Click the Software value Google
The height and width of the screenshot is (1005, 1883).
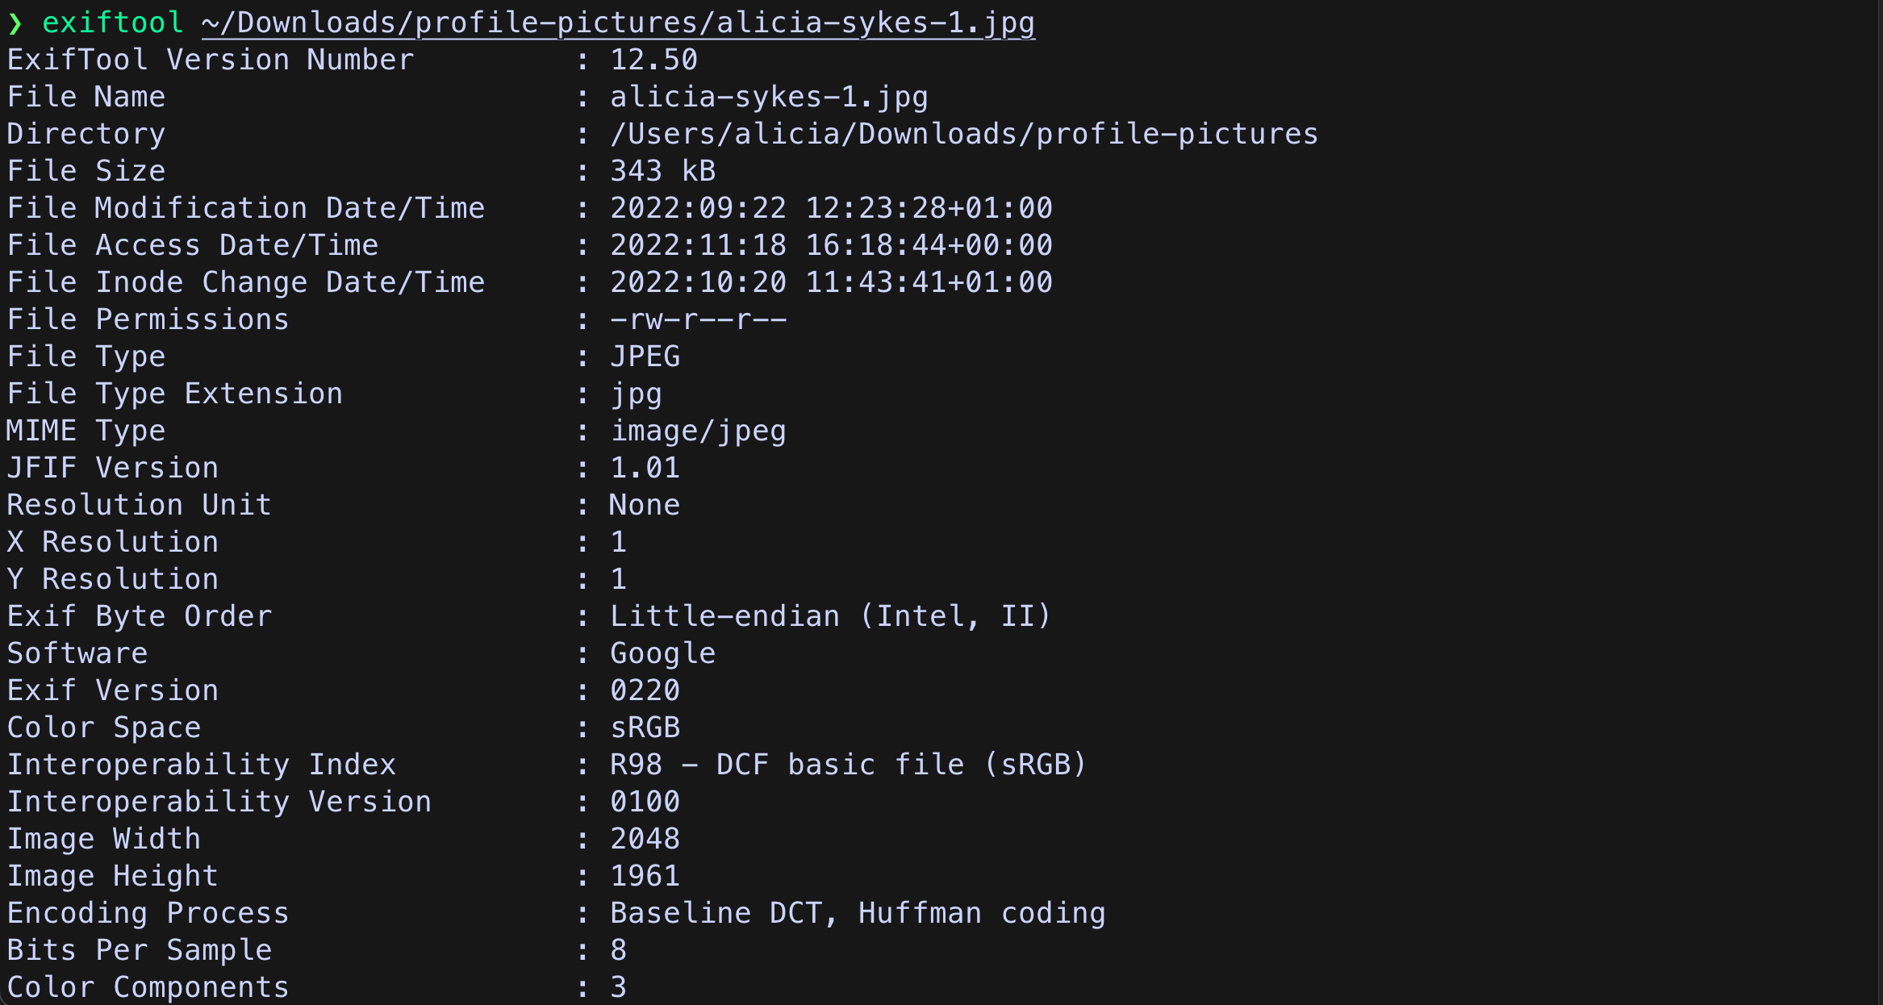click(x=662, y=654)
